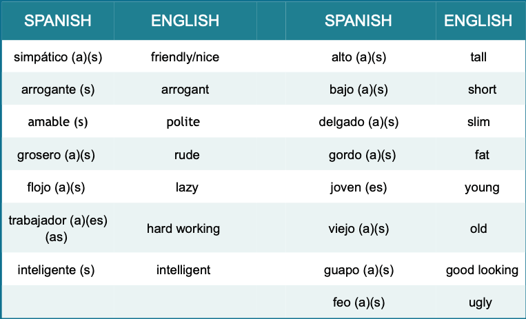Click 'trabajador (a)(es)(as)' cell

58,229
